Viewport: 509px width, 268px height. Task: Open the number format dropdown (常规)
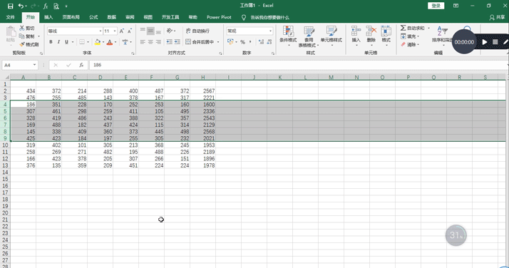270,31
